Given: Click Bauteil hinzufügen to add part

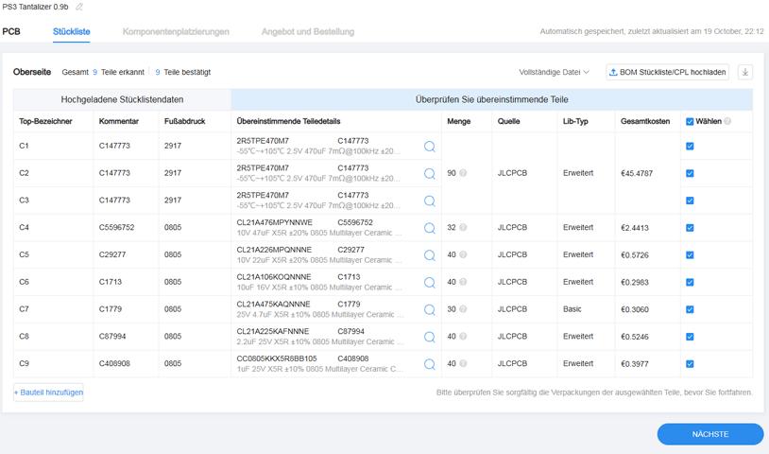Looking at the screenshot, I should tap(48, 392).
